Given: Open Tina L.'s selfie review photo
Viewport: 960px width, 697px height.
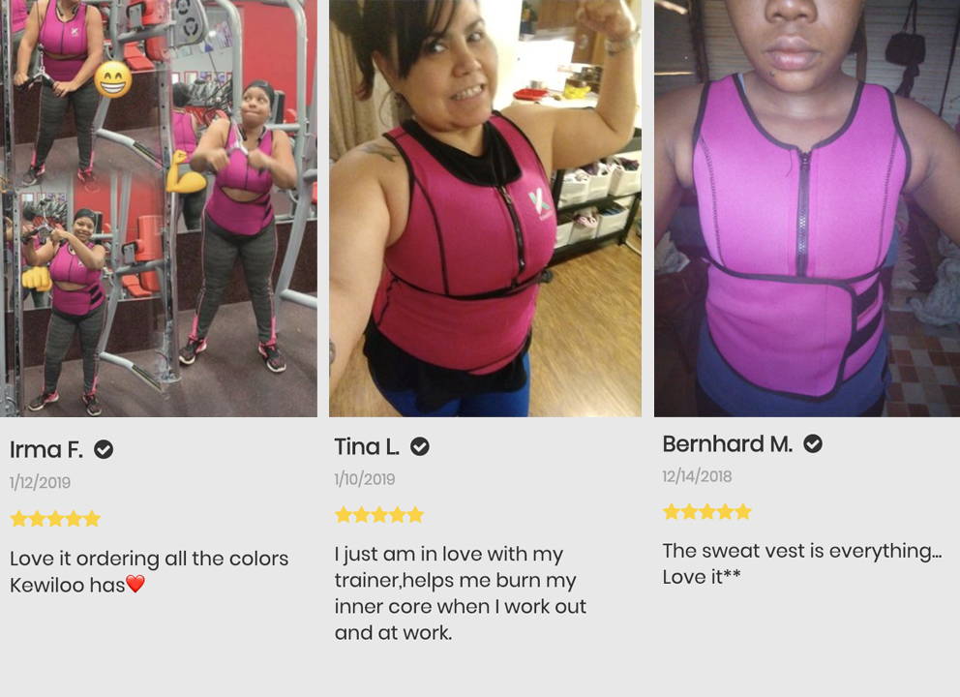Looking at the screenshot, I should [x=486, y=208].
